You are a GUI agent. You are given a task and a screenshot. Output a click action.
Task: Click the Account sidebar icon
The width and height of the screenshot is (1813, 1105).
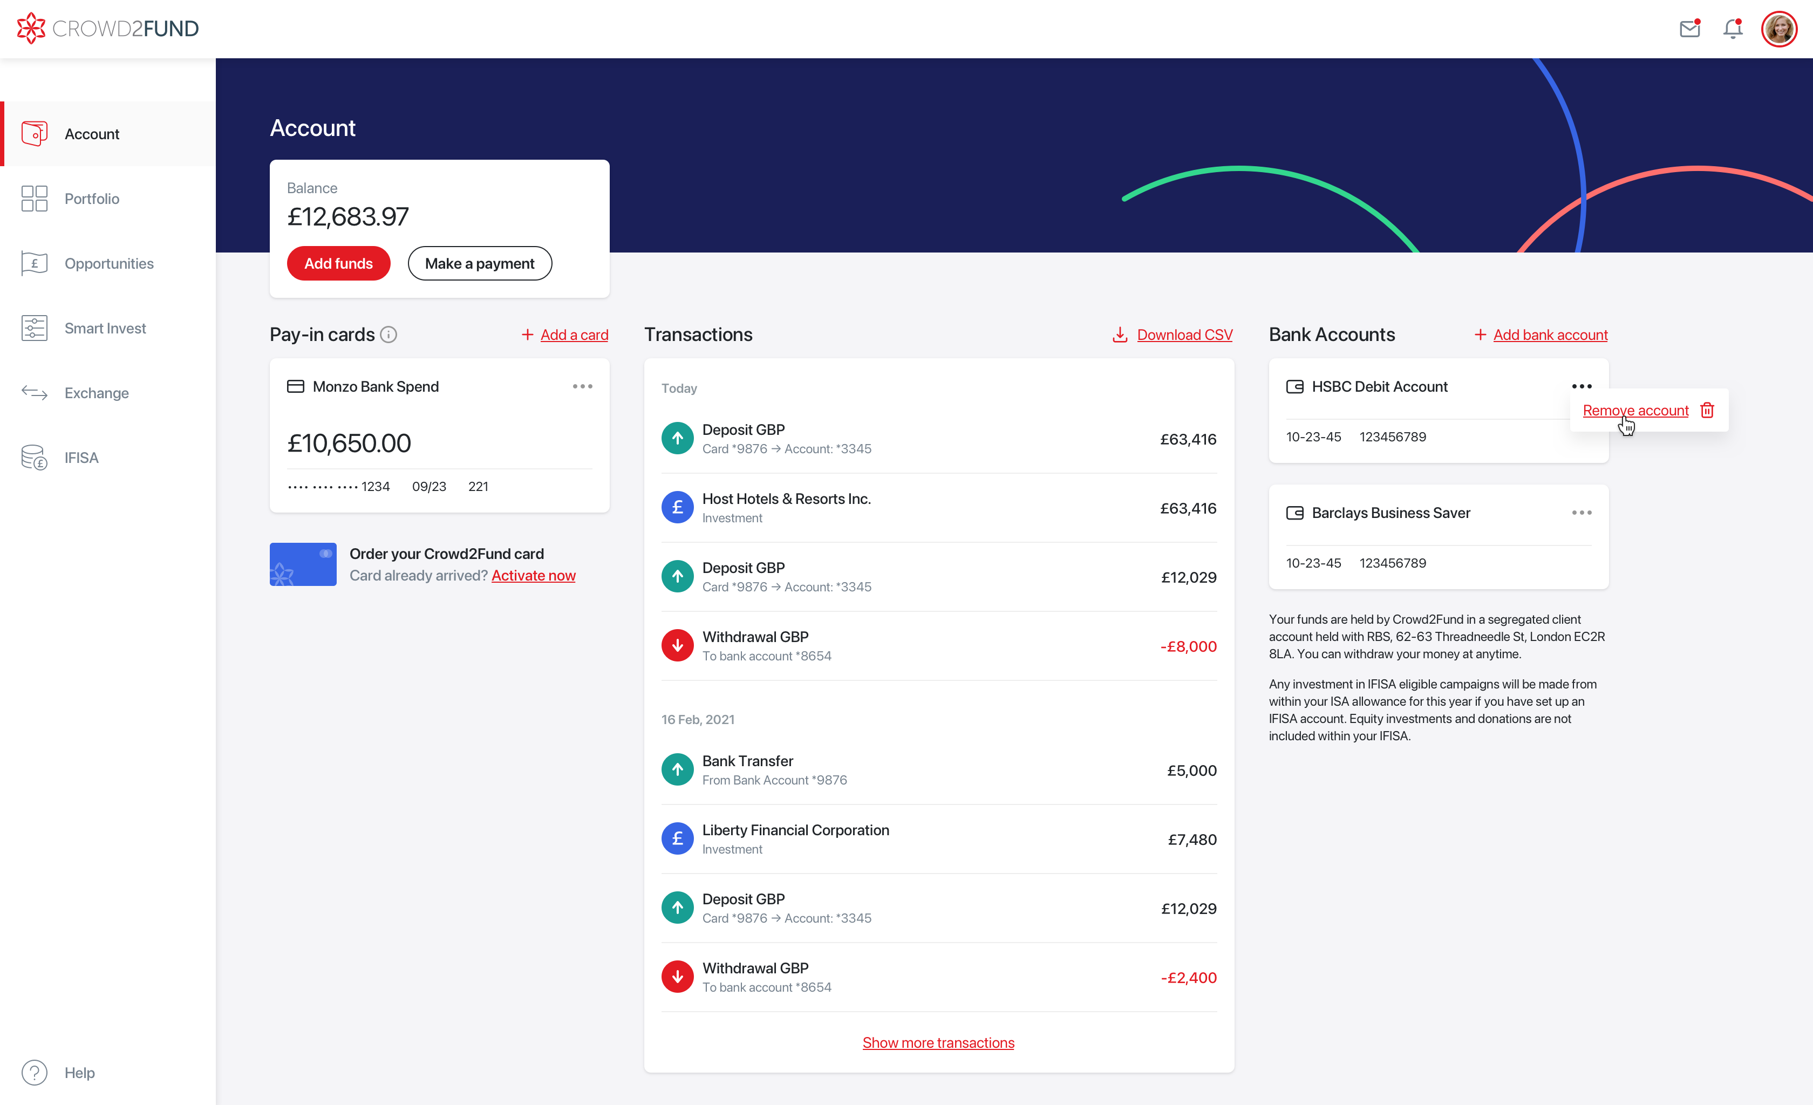(35, 133)
